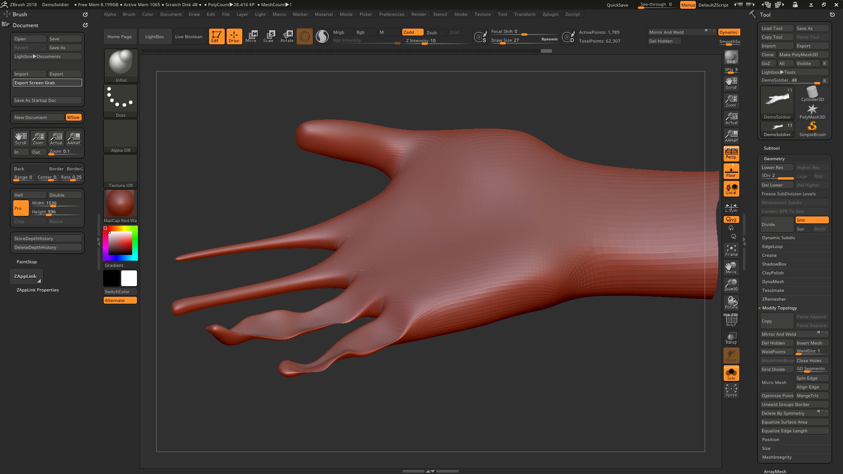Image resolution: width=843 pixels, height=474 pixels.
Task: Open the Zplugin menu
Action: tap(550, 14)
